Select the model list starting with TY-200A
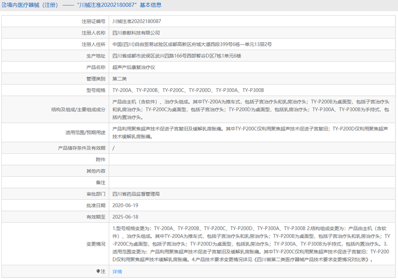Viewport: 398px width, 279px height. click(188, 90)
